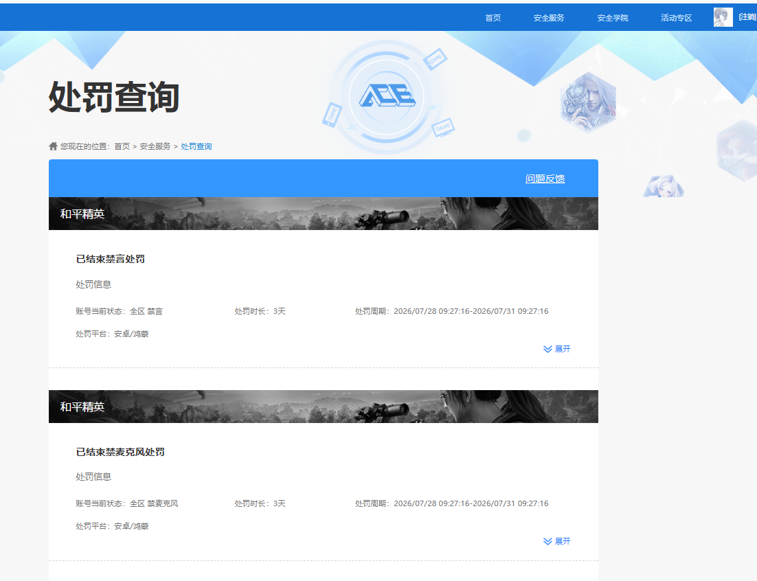Open the 问题反馈 feedback link
Screen dimensions: 757x581
[545, 179]
